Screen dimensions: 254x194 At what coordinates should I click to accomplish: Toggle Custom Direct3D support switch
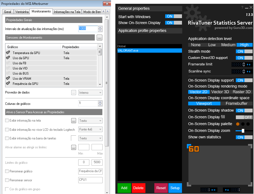click(244, 58)
